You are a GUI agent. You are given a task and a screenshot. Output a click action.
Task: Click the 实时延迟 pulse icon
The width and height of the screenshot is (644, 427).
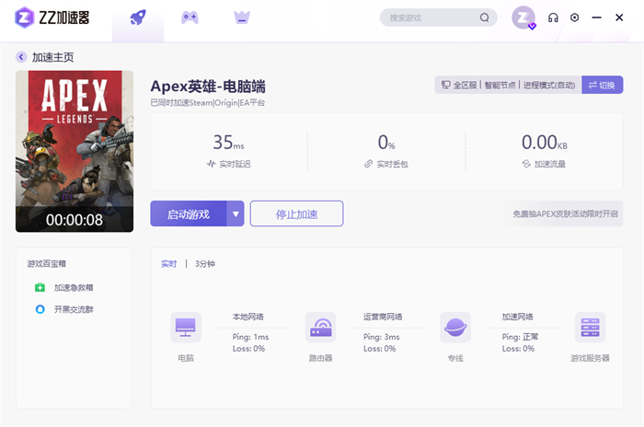tap(211, 164)
